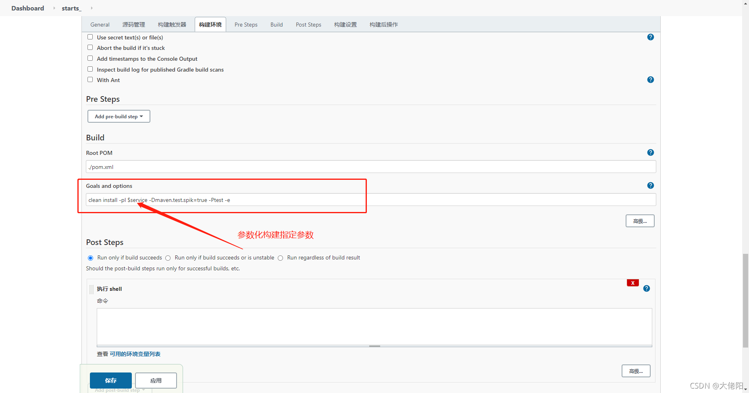The image size is (749, 393).
Task: Open 可用的环境变量列表 link
Action: coord(135,354)
